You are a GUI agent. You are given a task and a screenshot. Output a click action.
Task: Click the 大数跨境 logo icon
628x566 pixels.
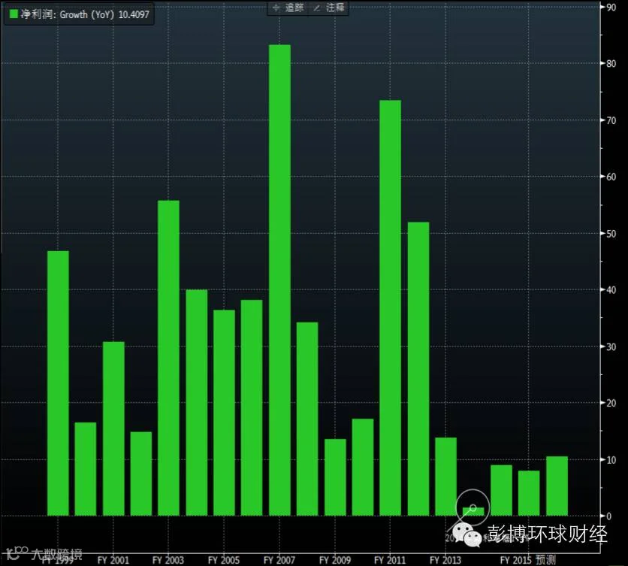coord(16,552)
